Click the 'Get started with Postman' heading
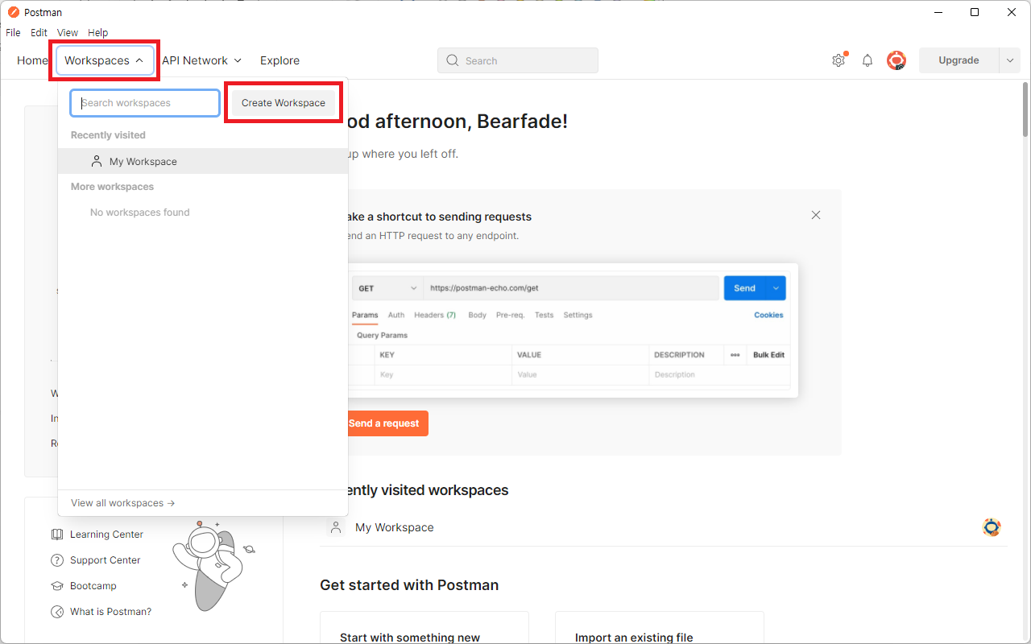 point(409,585)
